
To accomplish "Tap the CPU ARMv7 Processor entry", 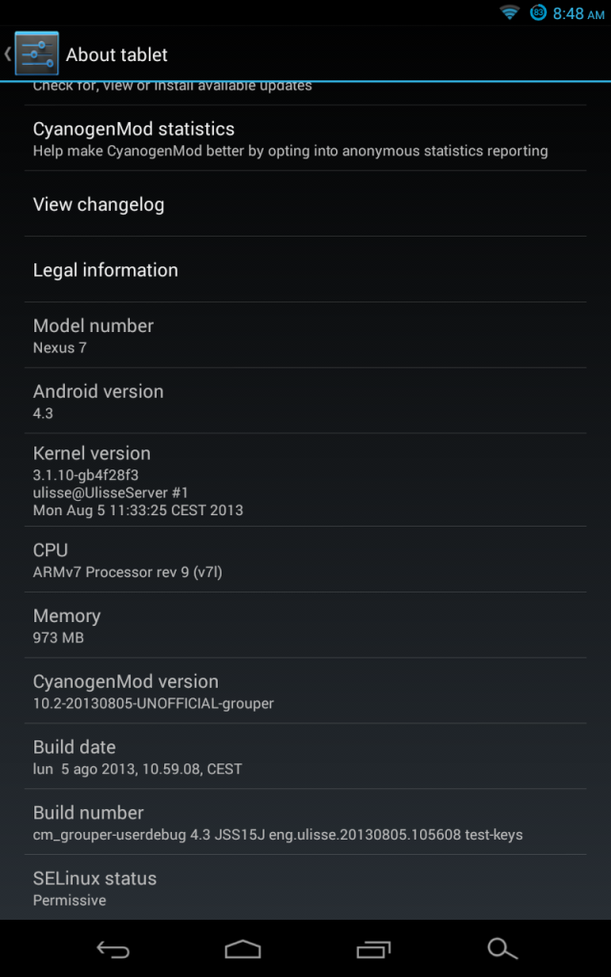I will pyautogui.click(x=305, y=559).
